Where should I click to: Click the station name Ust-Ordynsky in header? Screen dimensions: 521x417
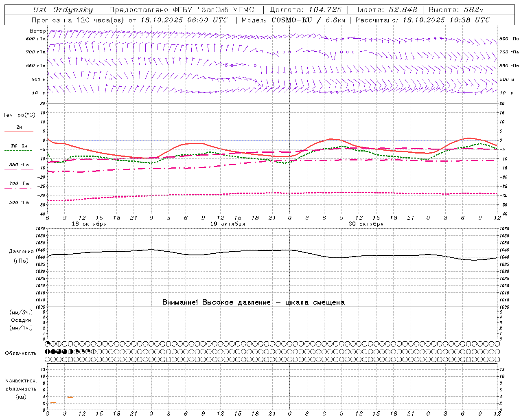[x=63, y=10]
